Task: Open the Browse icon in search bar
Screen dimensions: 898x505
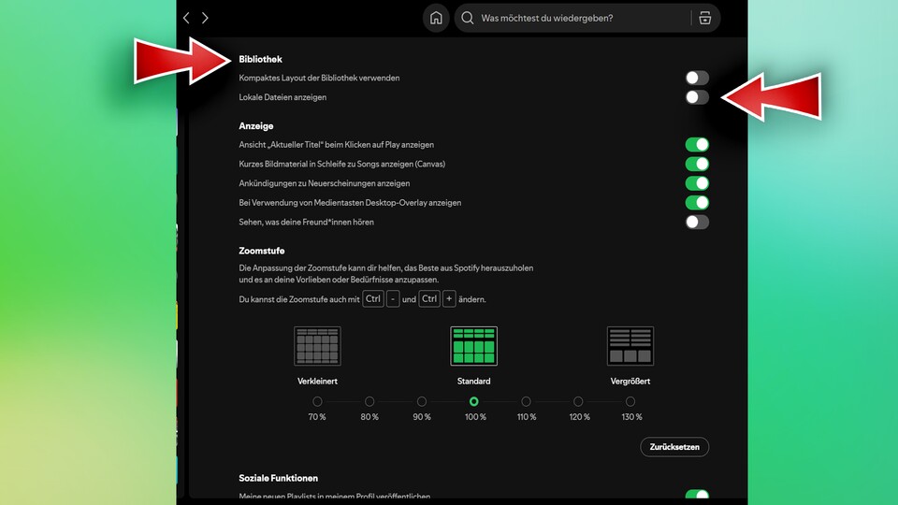Action: (x=705, y=18)
